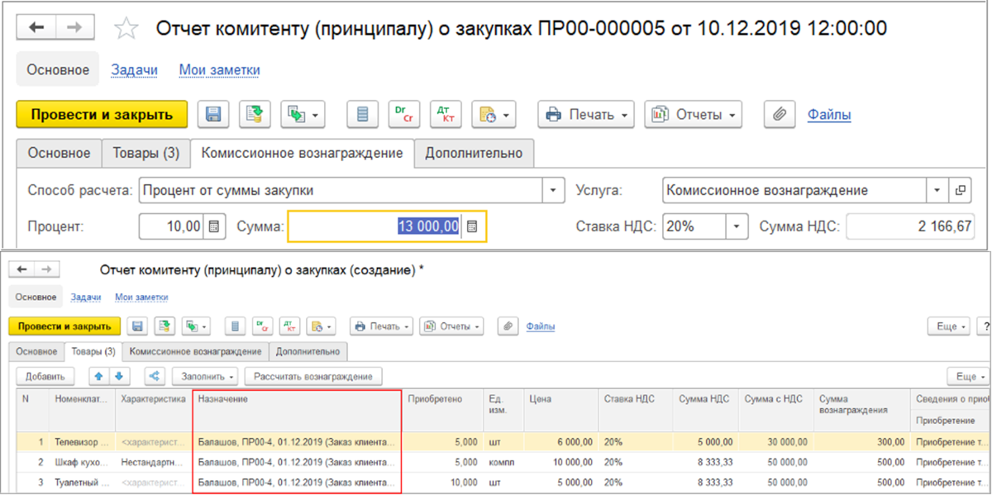This screenshot has height=495, width=992.
Task: Switch to Товары (3) tab in ПР00-000005 window
Action: click(145, 153)
